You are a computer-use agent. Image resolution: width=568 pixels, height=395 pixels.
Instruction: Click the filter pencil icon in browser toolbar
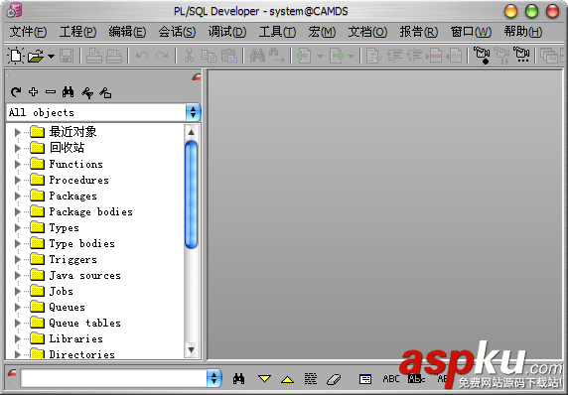coord(87,93)
